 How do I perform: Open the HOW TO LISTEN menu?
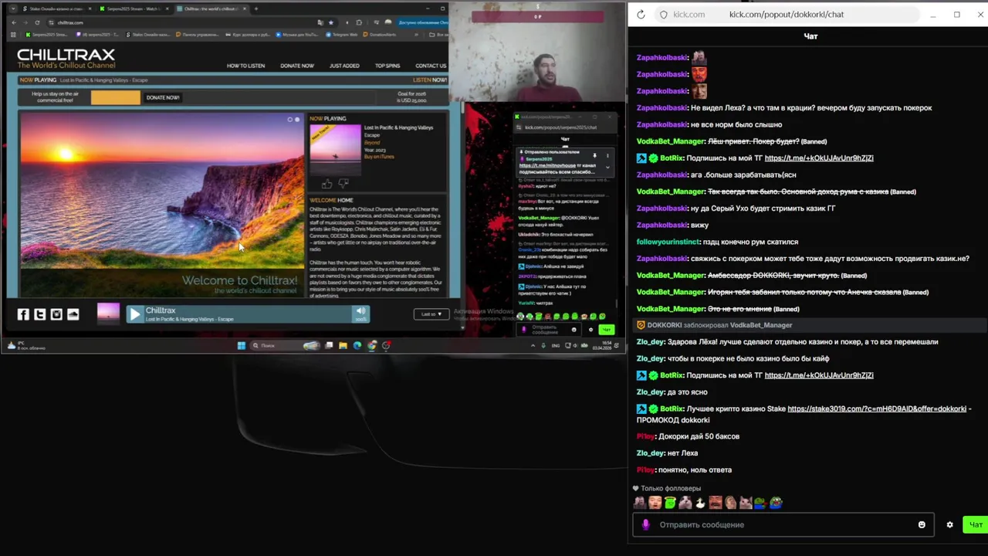245,66
